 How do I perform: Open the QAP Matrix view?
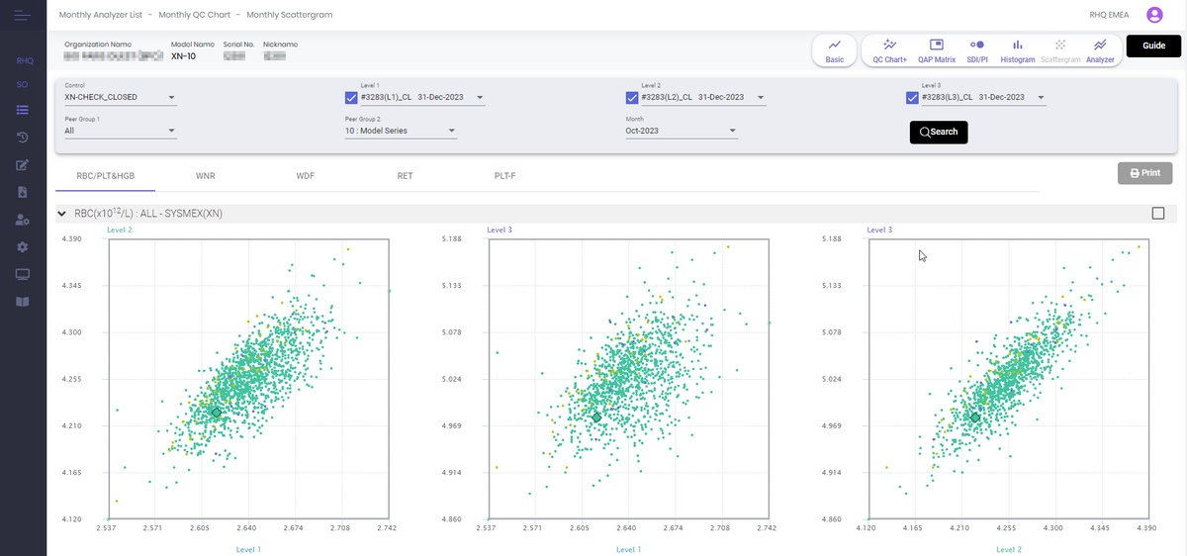[937, 51]
